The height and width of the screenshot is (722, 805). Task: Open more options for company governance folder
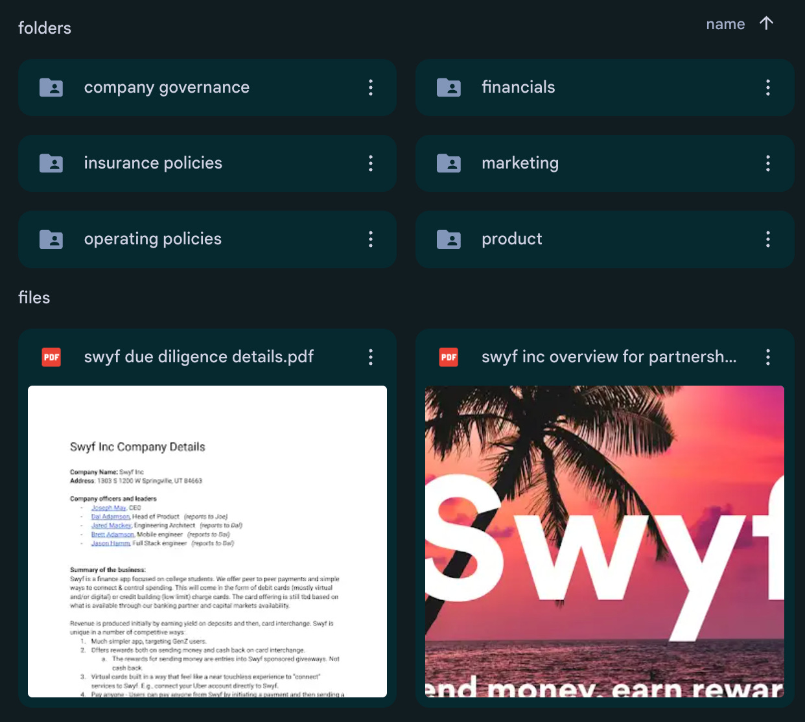click(x=371, y=87)
